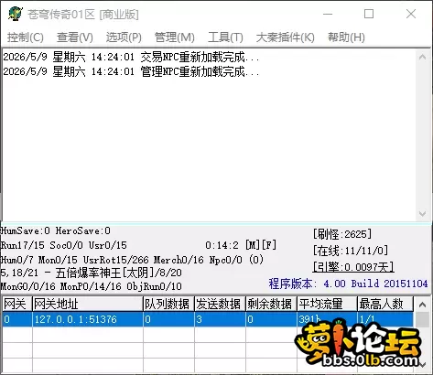The image size is (433, 375).
Task: Maximize the 苍穹传奇01区 window
Action: pos(369,14)
